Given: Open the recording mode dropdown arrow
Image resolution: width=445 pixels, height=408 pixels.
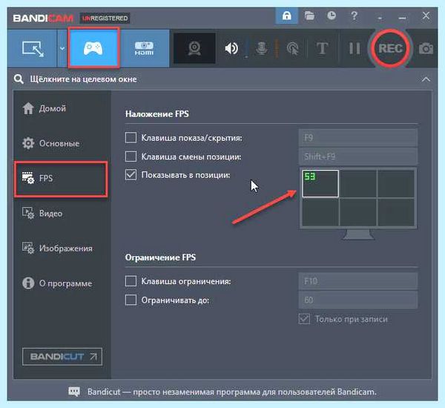Looking at the screenshot, I should (x=62, y=48).
